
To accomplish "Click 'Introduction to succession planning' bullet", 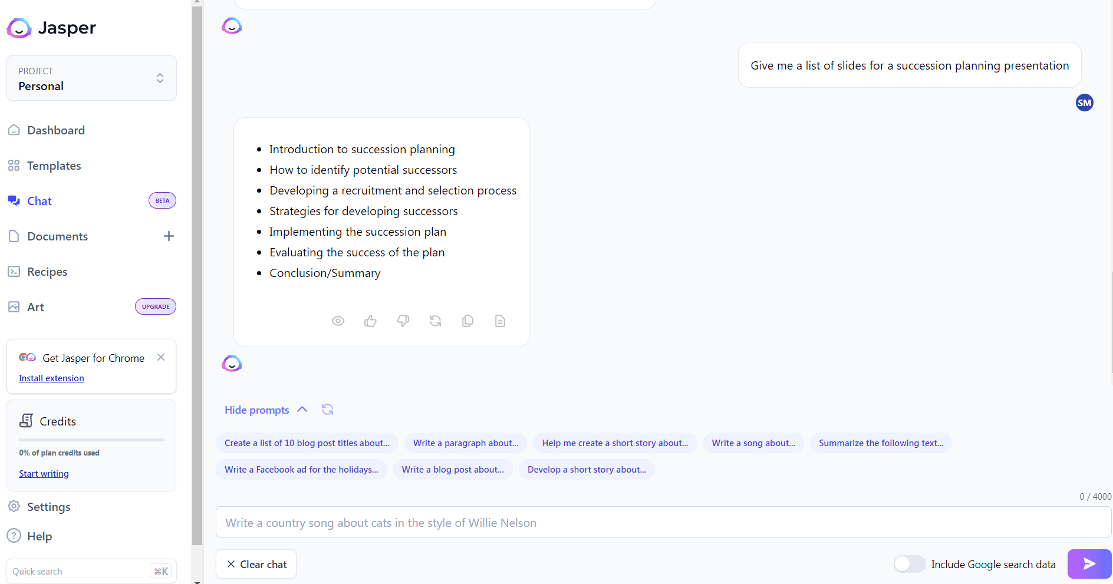I will 362,149.
